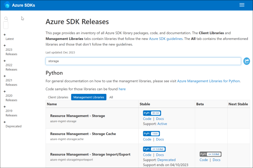Viewport: 253px width, 168px height.
Task: Follow the 'here' code samples link
Action: click(x=122, y=89)
